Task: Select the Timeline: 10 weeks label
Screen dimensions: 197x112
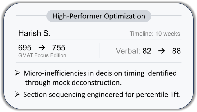Action: click(x=155, y=34)
